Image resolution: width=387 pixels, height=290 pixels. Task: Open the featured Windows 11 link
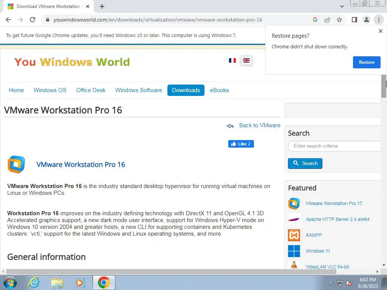317,251
